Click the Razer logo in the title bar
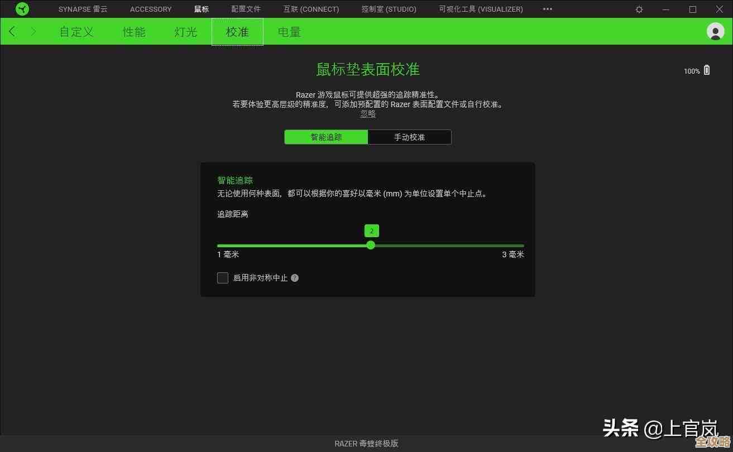Image resolution: width=733 pixels, height=452 pixels. coord(22,9)
